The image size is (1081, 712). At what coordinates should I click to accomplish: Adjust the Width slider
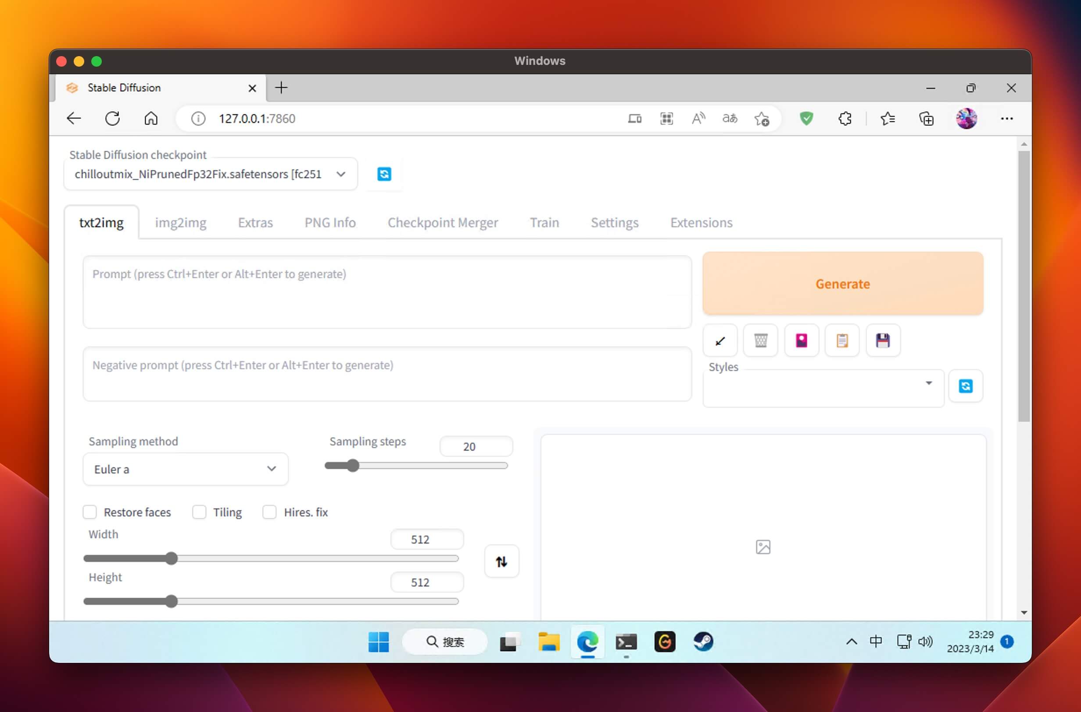tap(271, 559)
